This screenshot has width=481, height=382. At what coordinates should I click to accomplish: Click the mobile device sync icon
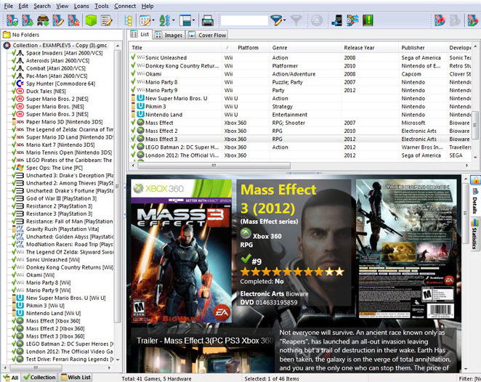tap(337, 20)
